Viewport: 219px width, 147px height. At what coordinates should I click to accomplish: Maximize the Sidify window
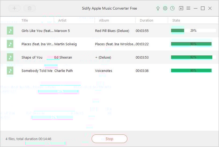[203, 8]
